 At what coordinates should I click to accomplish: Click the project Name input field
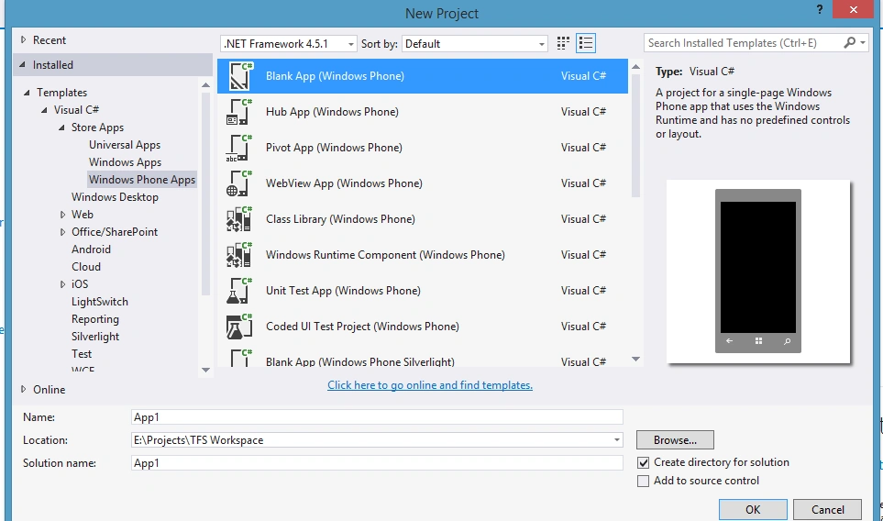(x=377, y=417)
